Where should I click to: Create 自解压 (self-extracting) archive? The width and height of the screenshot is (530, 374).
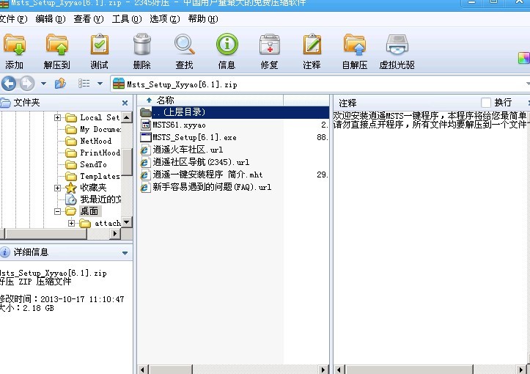pos(354,51)
